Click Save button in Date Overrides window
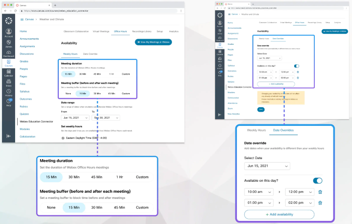The width and height of the screenshot is (352, 224). [260, 109]
